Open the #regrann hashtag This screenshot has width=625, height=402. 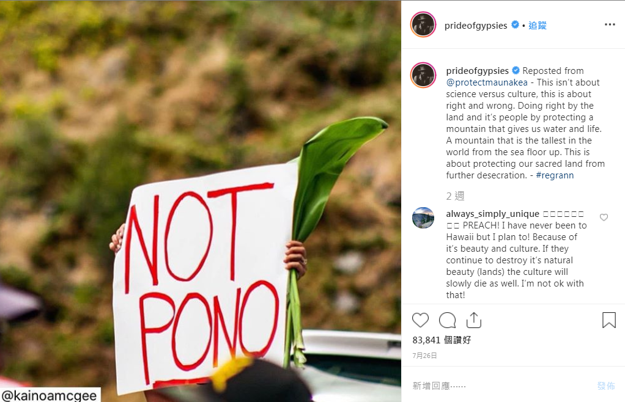(x=555, y=175)
